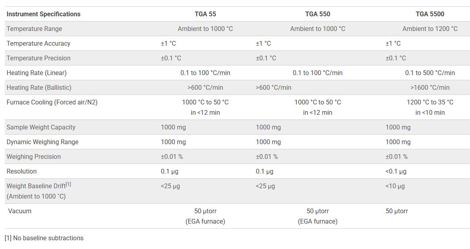470x249 pixels.
Task: Click the Heating Rate (Linear) row label
Action: click(x=37, y=73)
